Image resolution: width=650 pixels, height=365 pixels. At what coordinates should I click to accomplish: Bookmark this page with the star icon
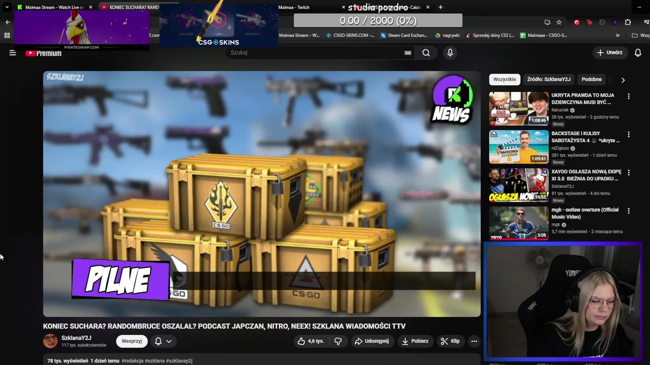click(559, 22)
